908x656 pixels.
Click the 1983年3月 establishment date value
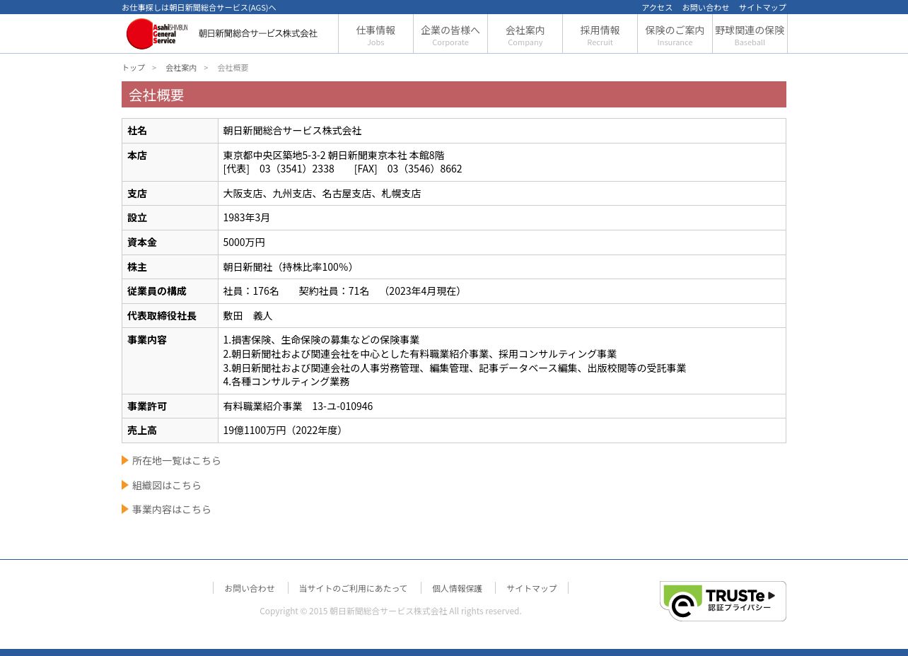247,218
